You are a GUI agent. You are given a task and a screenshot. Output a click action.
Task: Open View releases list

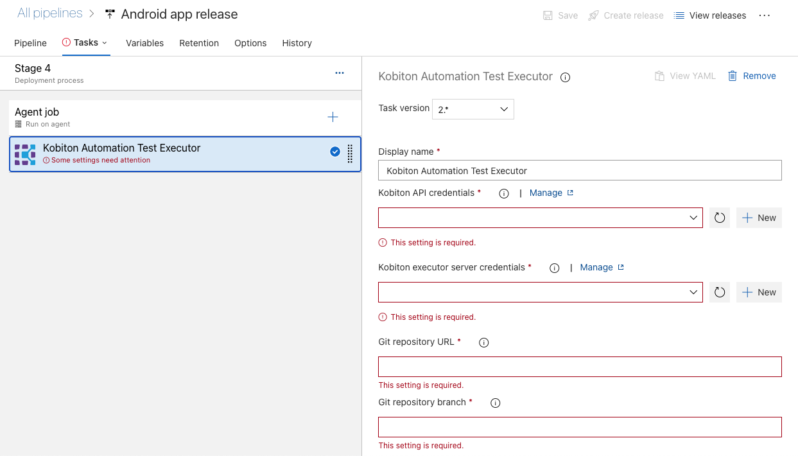click(x=710, y=15)
